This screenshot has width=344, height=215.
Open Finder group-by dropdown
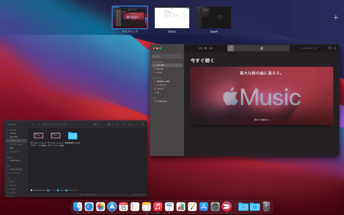pyautogui.click(x=110, y=124)
